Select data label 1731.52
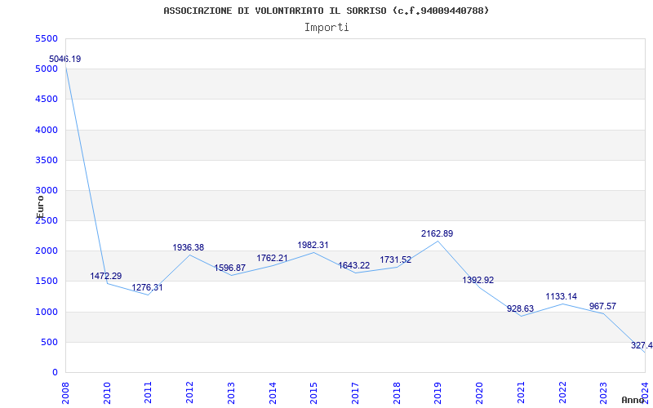Viewport: 653px width, 408px height. (x=396, y=260)
